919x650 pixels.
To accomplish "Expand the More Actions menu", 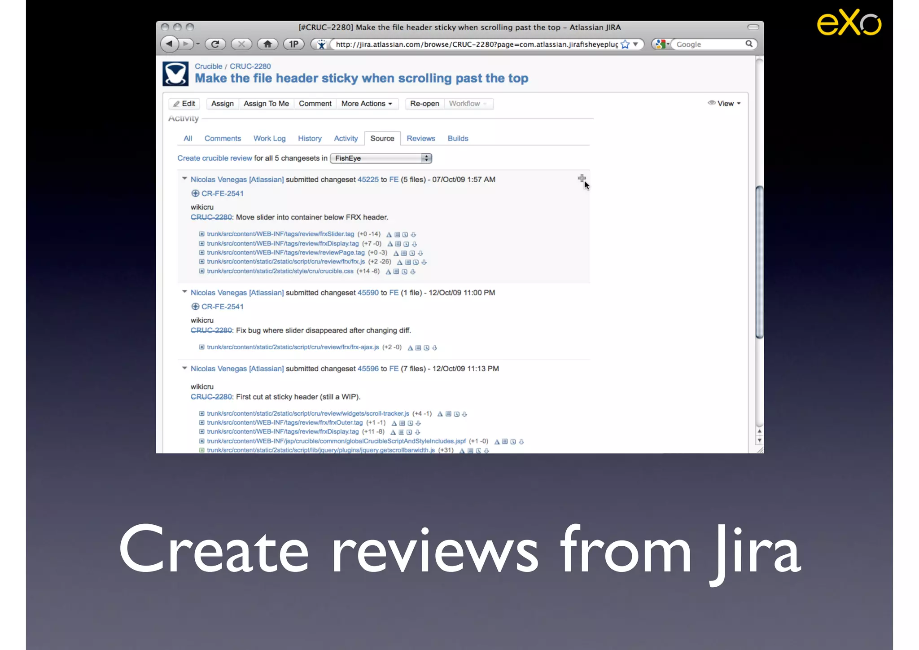I will [367, 104].
